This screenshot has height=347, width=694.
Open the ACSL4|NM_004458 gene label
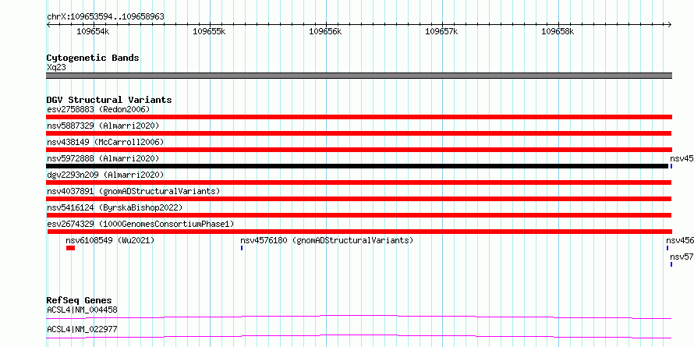click(x=82, y=310)
